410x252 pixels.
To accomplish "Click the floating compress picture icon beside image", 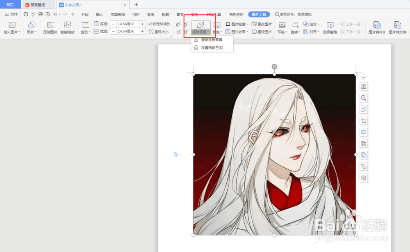I will tap(363, 132).
